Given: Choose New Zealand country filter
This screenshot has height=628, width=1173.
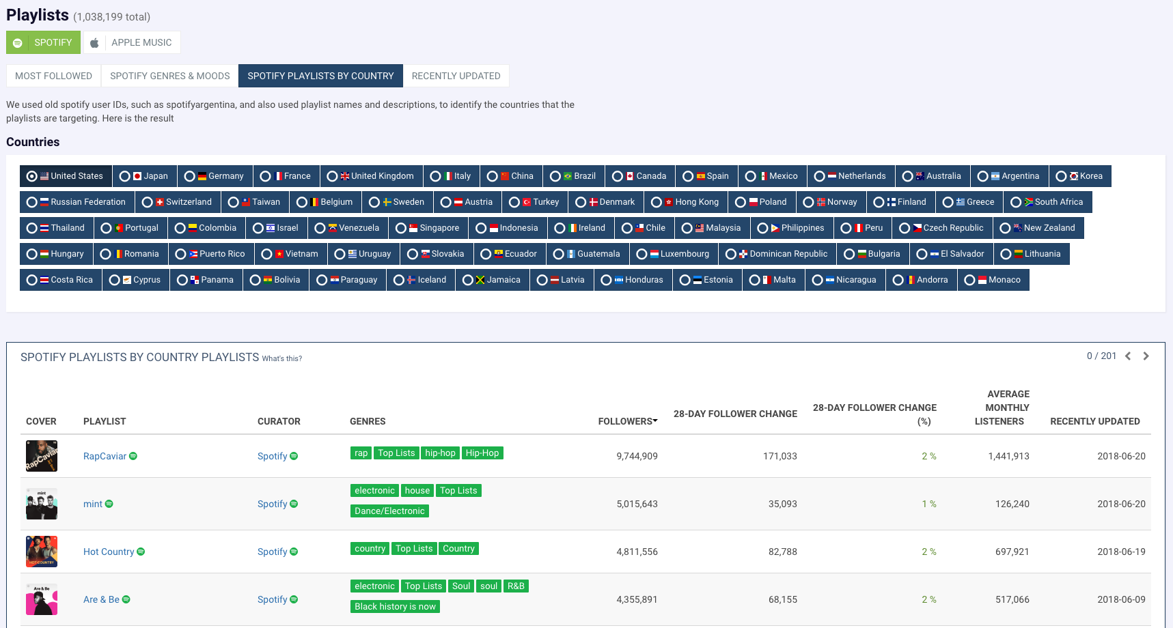Looking at the screenshot, I should coord(1038,228).
